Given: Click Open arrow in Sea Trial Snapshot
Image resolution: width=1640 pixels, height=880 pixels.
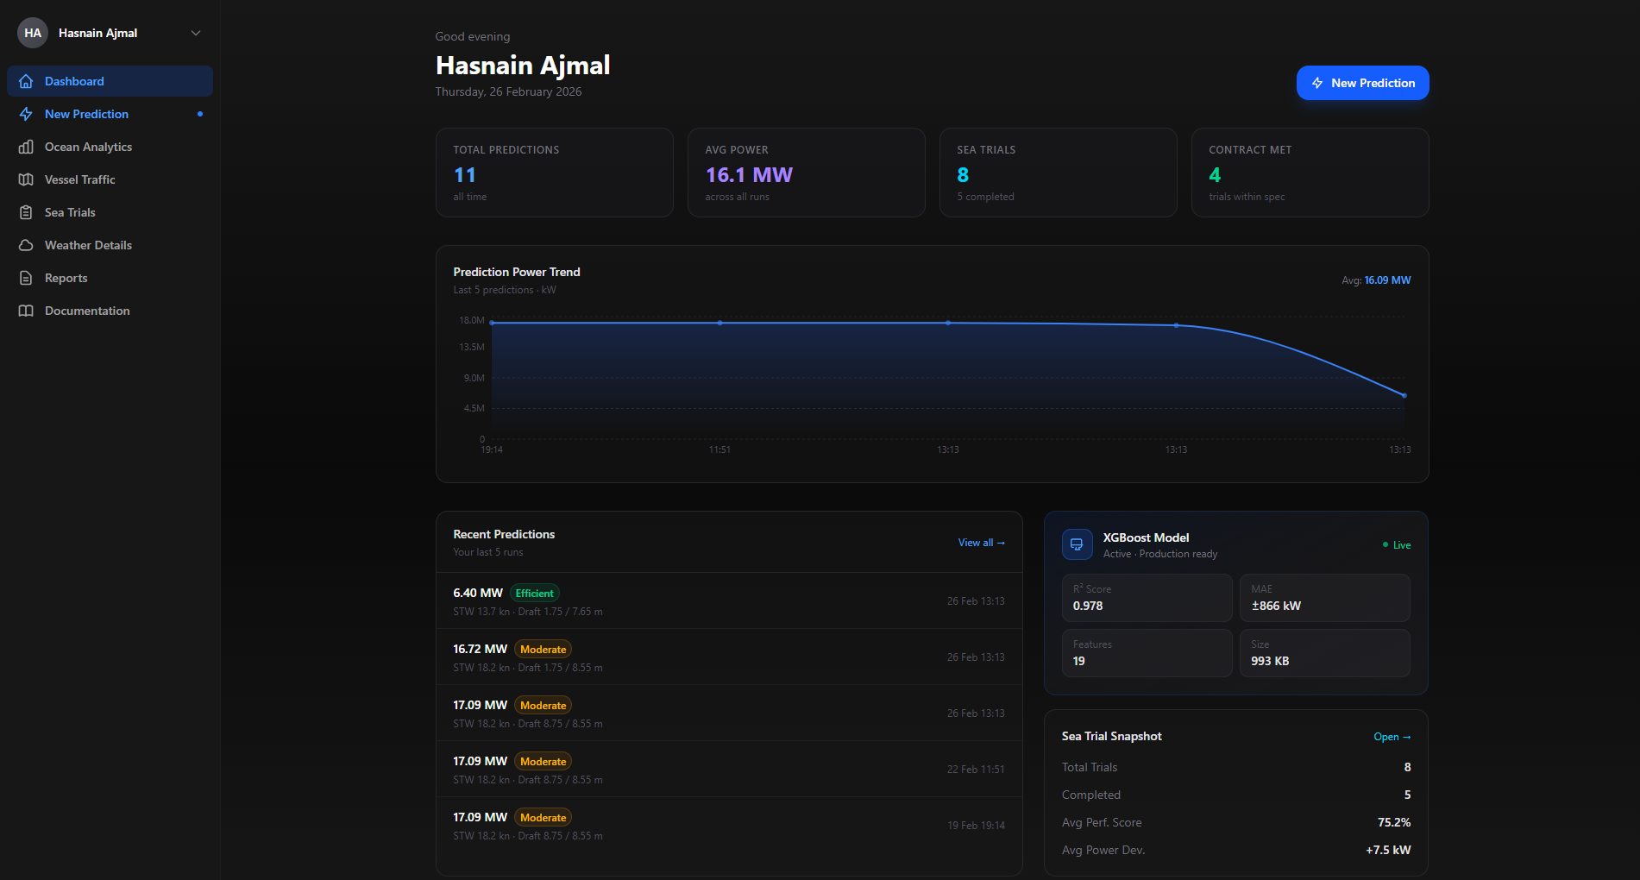Looking at the screenshot, I should [1392, 736].
